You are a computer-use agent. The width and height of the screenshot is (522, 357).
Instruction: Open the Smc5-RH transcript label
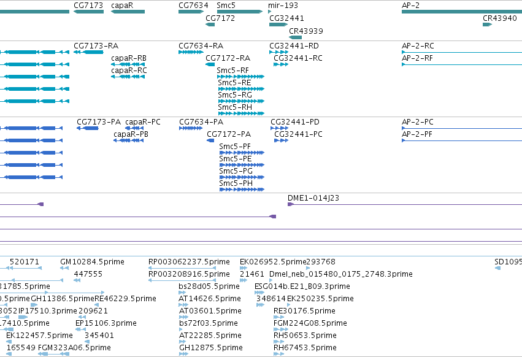(235, 107)
